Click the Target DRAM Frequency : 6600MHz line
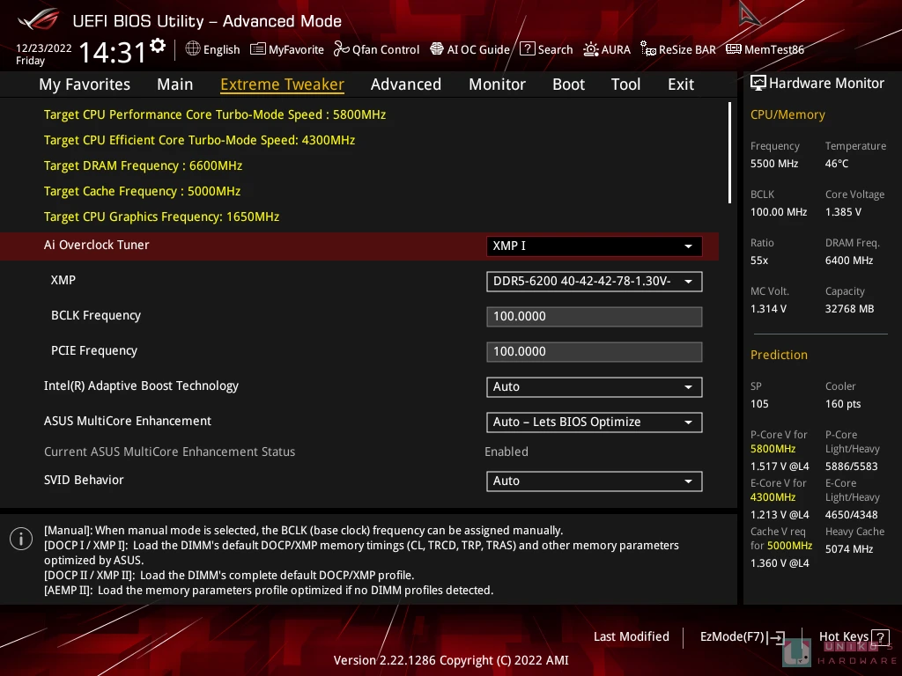The height and width of the screenshot is (676, 902). (143, 165)
